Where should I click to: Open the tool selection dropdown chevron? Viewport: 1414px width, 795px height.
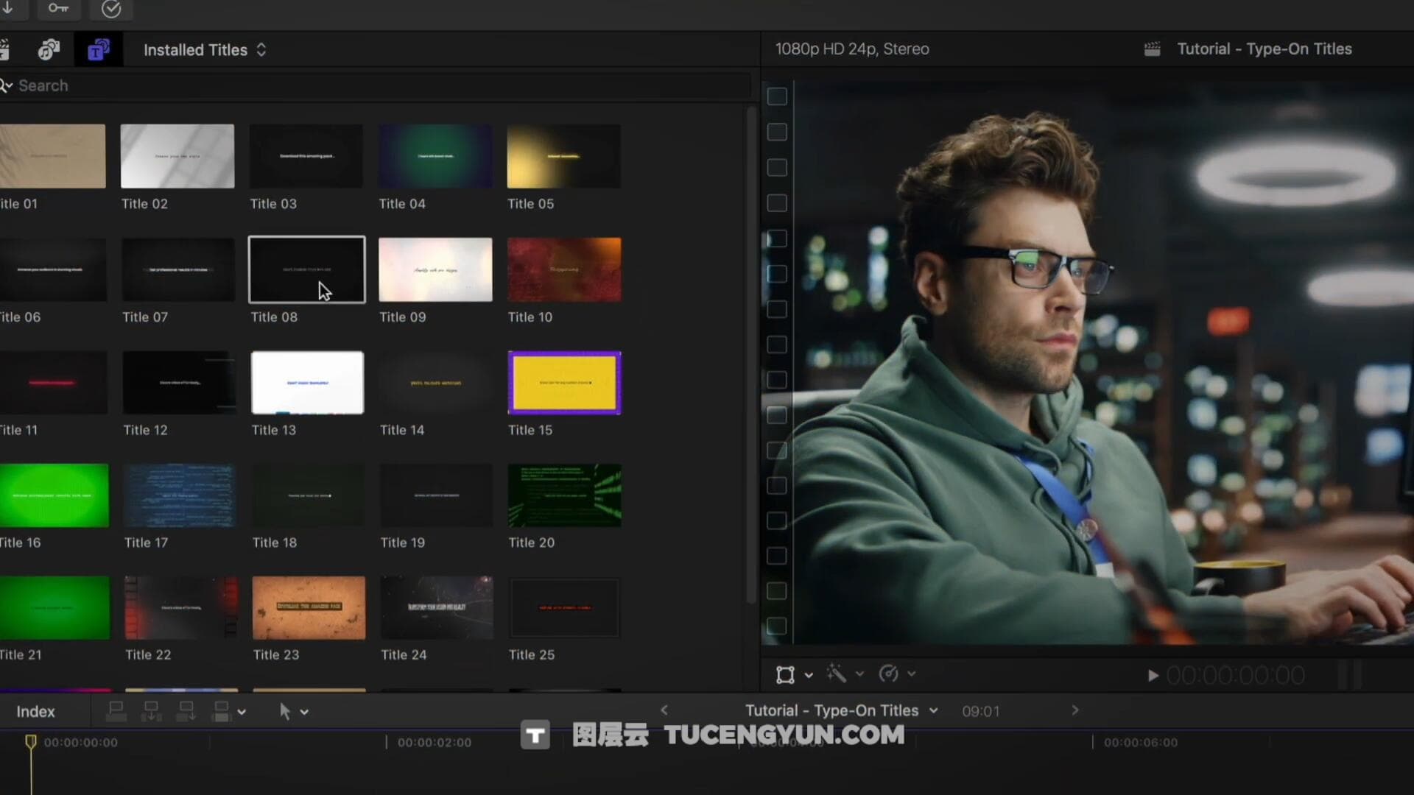point(304,713)
